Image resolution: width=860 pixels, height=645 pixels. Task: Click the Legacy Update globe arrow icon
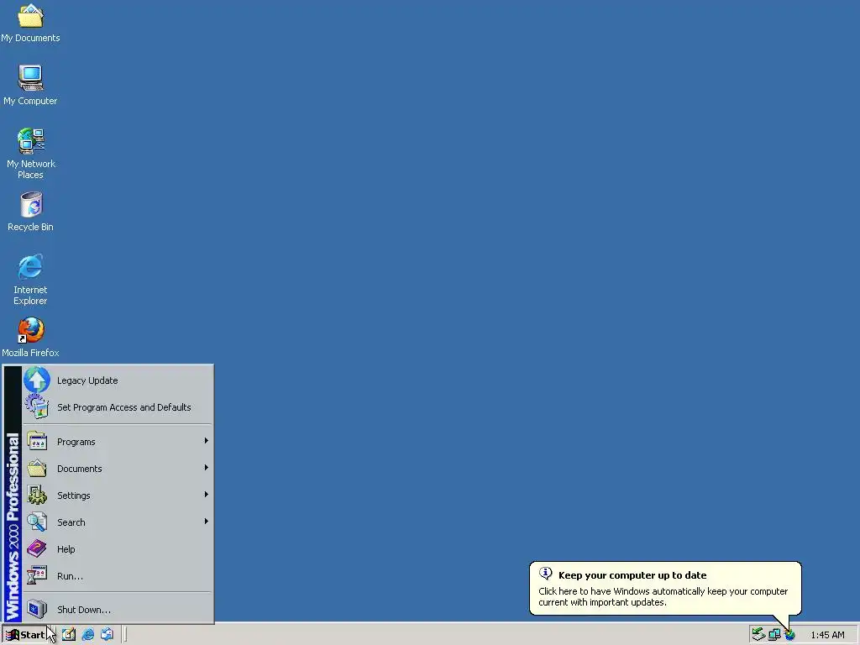37,380
